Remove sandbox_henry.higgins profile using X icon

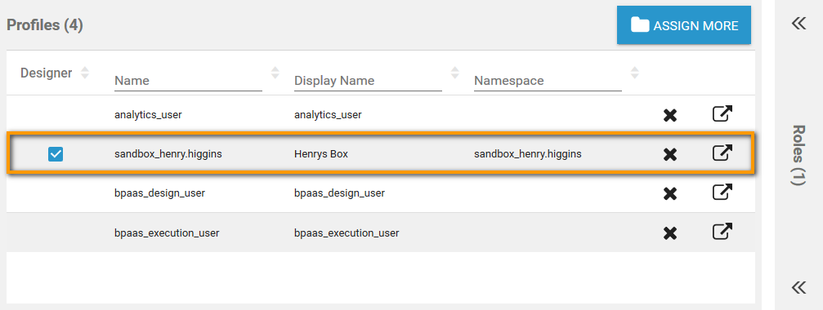pyautogui.click(x=669, y=154)
